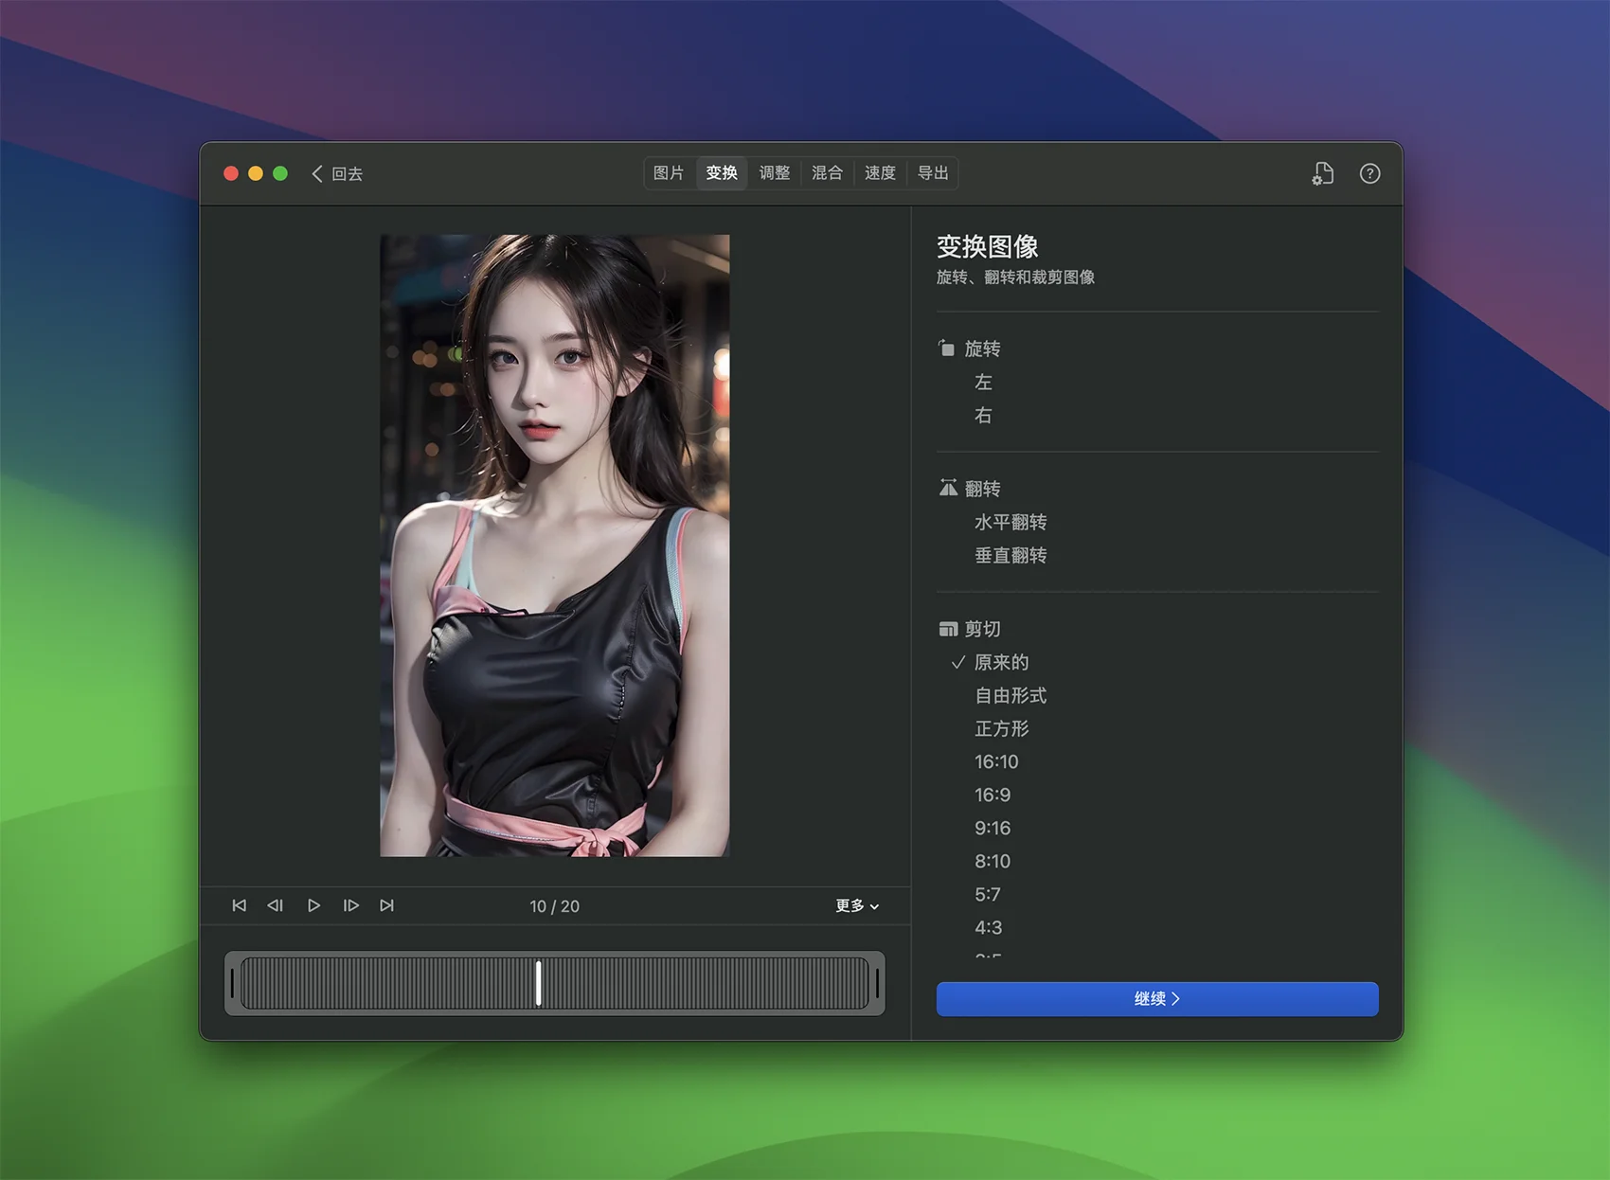The width and height of the screenshot is (1610, 1180).
Task: Switch to the 导出 tab
Action: coord(933,173)
